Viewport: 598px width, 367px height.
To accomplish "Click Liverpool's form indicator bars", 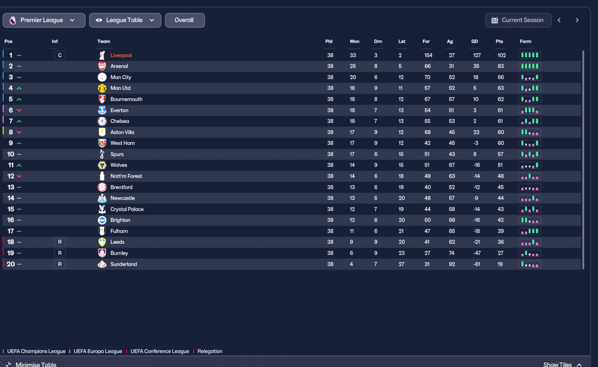I will click(x=530, y=55).
